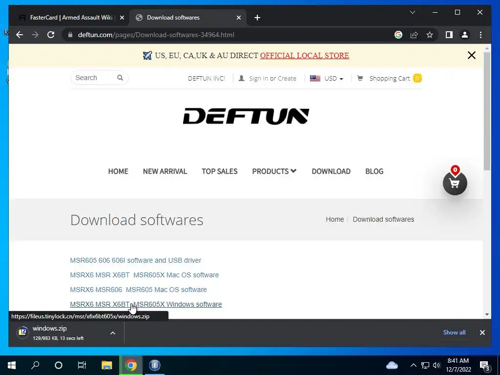Open Task View on the taskbar
This screenshot has height=375, width=500.
pos(82,365)
